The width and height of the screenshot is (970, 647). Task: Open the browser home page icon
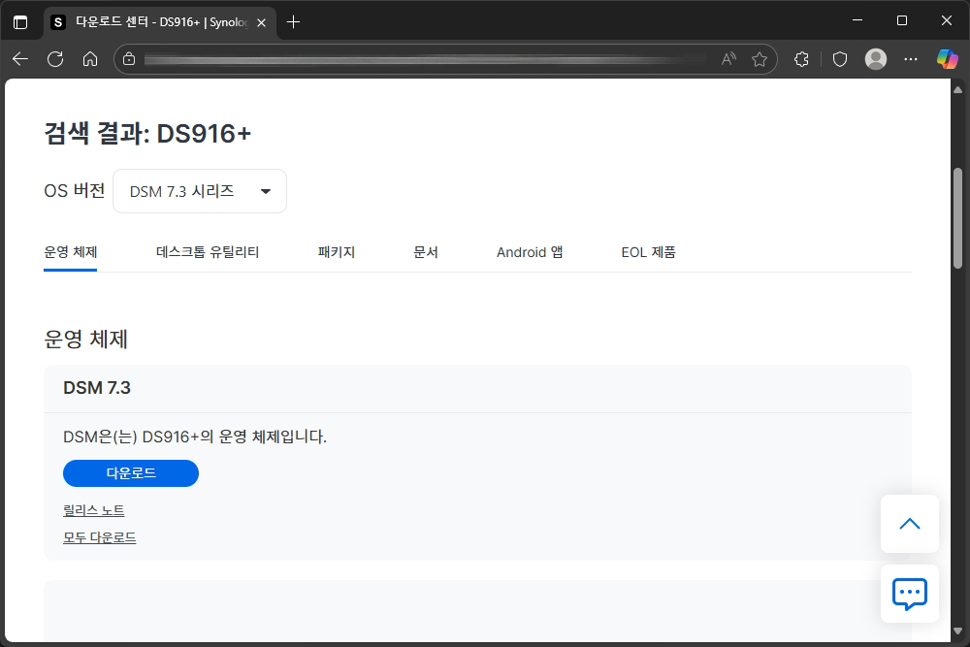[x=90, y=59]
